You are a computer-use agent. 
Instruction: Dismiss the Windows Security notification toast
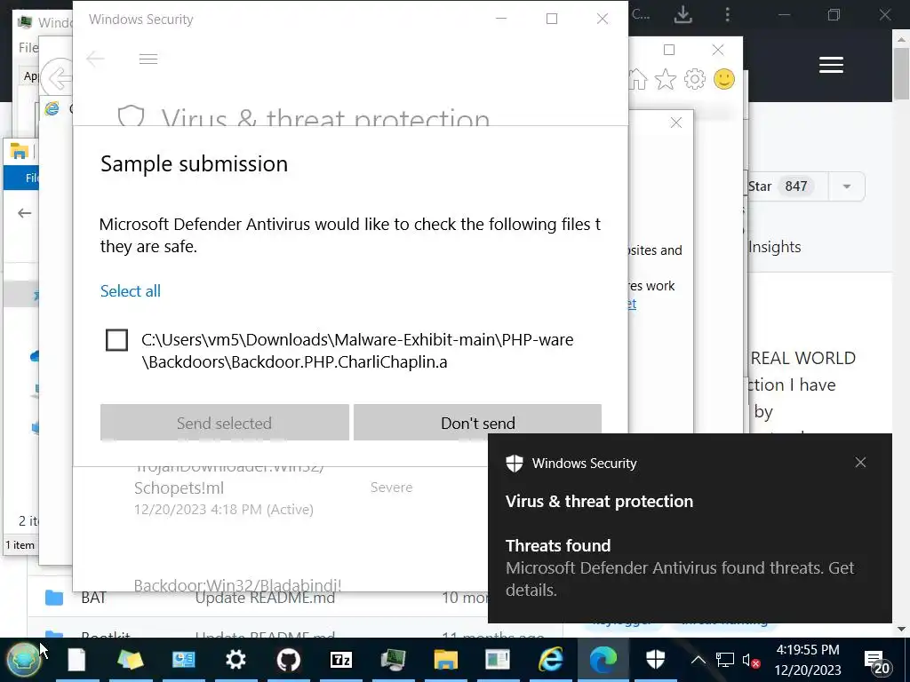click(x=860, y=462)
